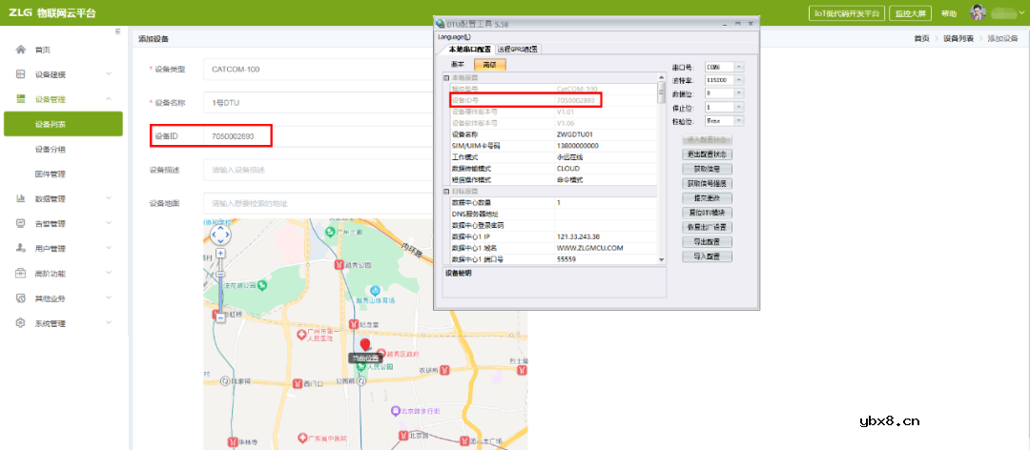Viewport: 1030px width, 450px height.
Task: Click the 首页 breadcrumb link
Action: pos(921,39)
